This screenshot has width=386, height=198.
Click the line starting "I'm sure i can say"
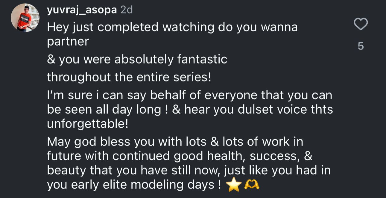click(x=189, y=95)
